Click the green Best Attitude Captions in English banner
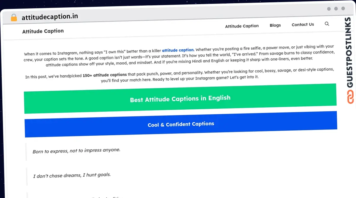This screenshot has width=356, height=198. click(x=180, y=99)
